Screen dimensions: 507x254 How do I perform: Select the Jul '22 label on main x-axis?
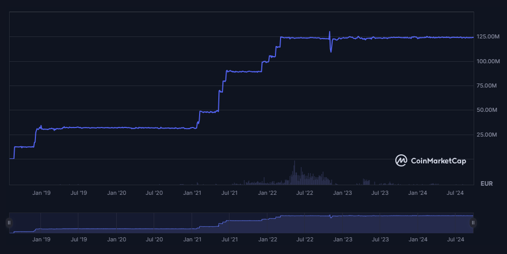point(305,193)
